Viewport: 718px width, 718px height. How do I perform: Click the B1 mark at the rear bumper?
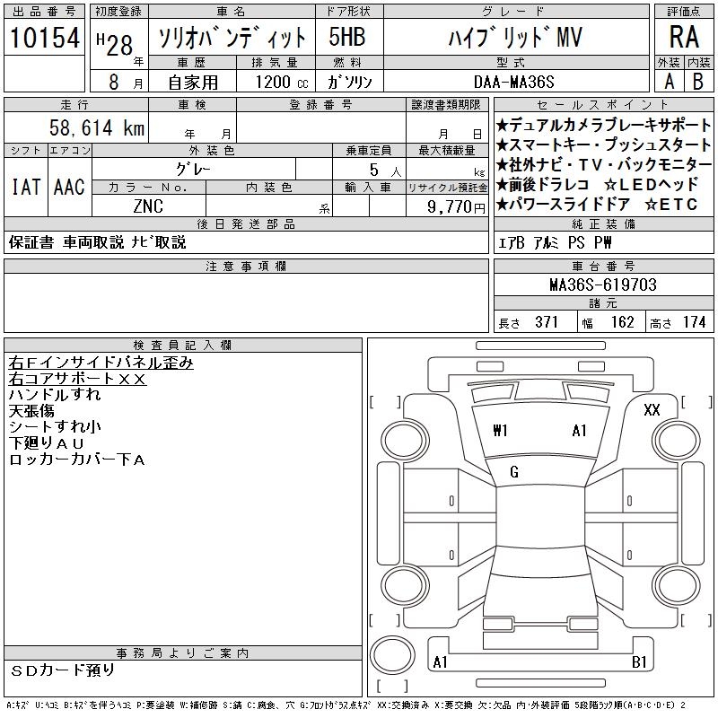(x=639, y=662)
